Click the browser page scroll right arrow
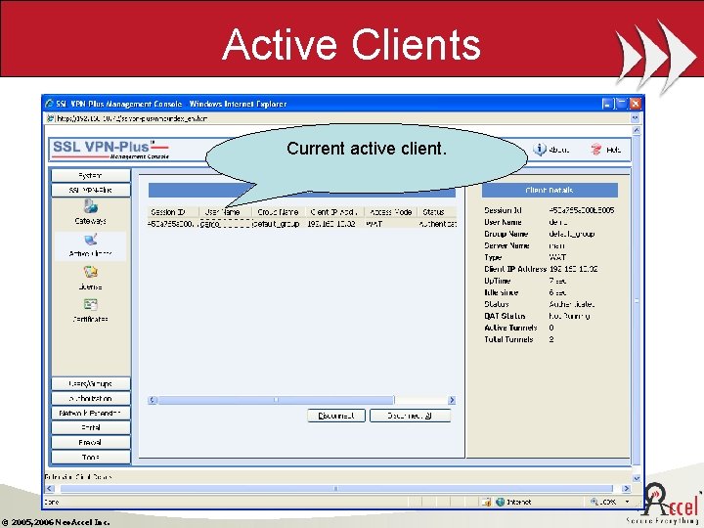The height and width of the screenshot is (528, 704). 626,489
